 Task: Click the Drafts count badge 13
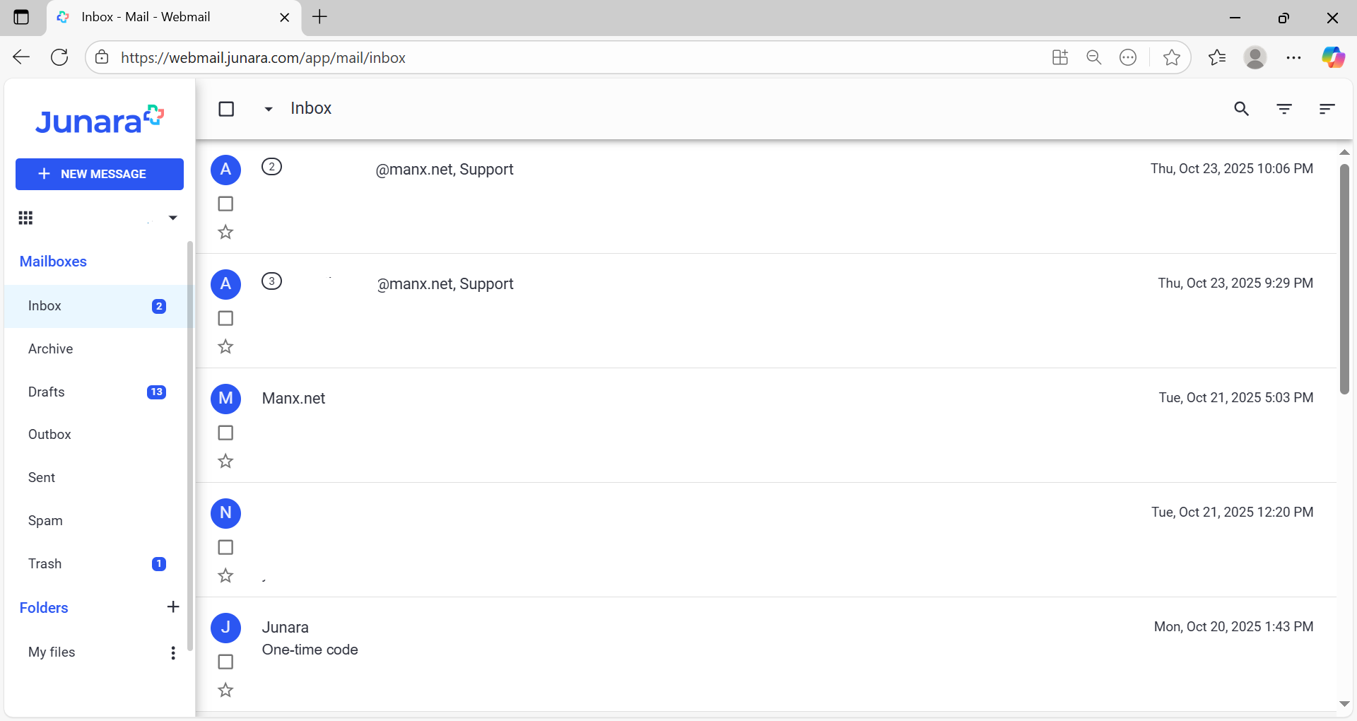pos(156,392)
